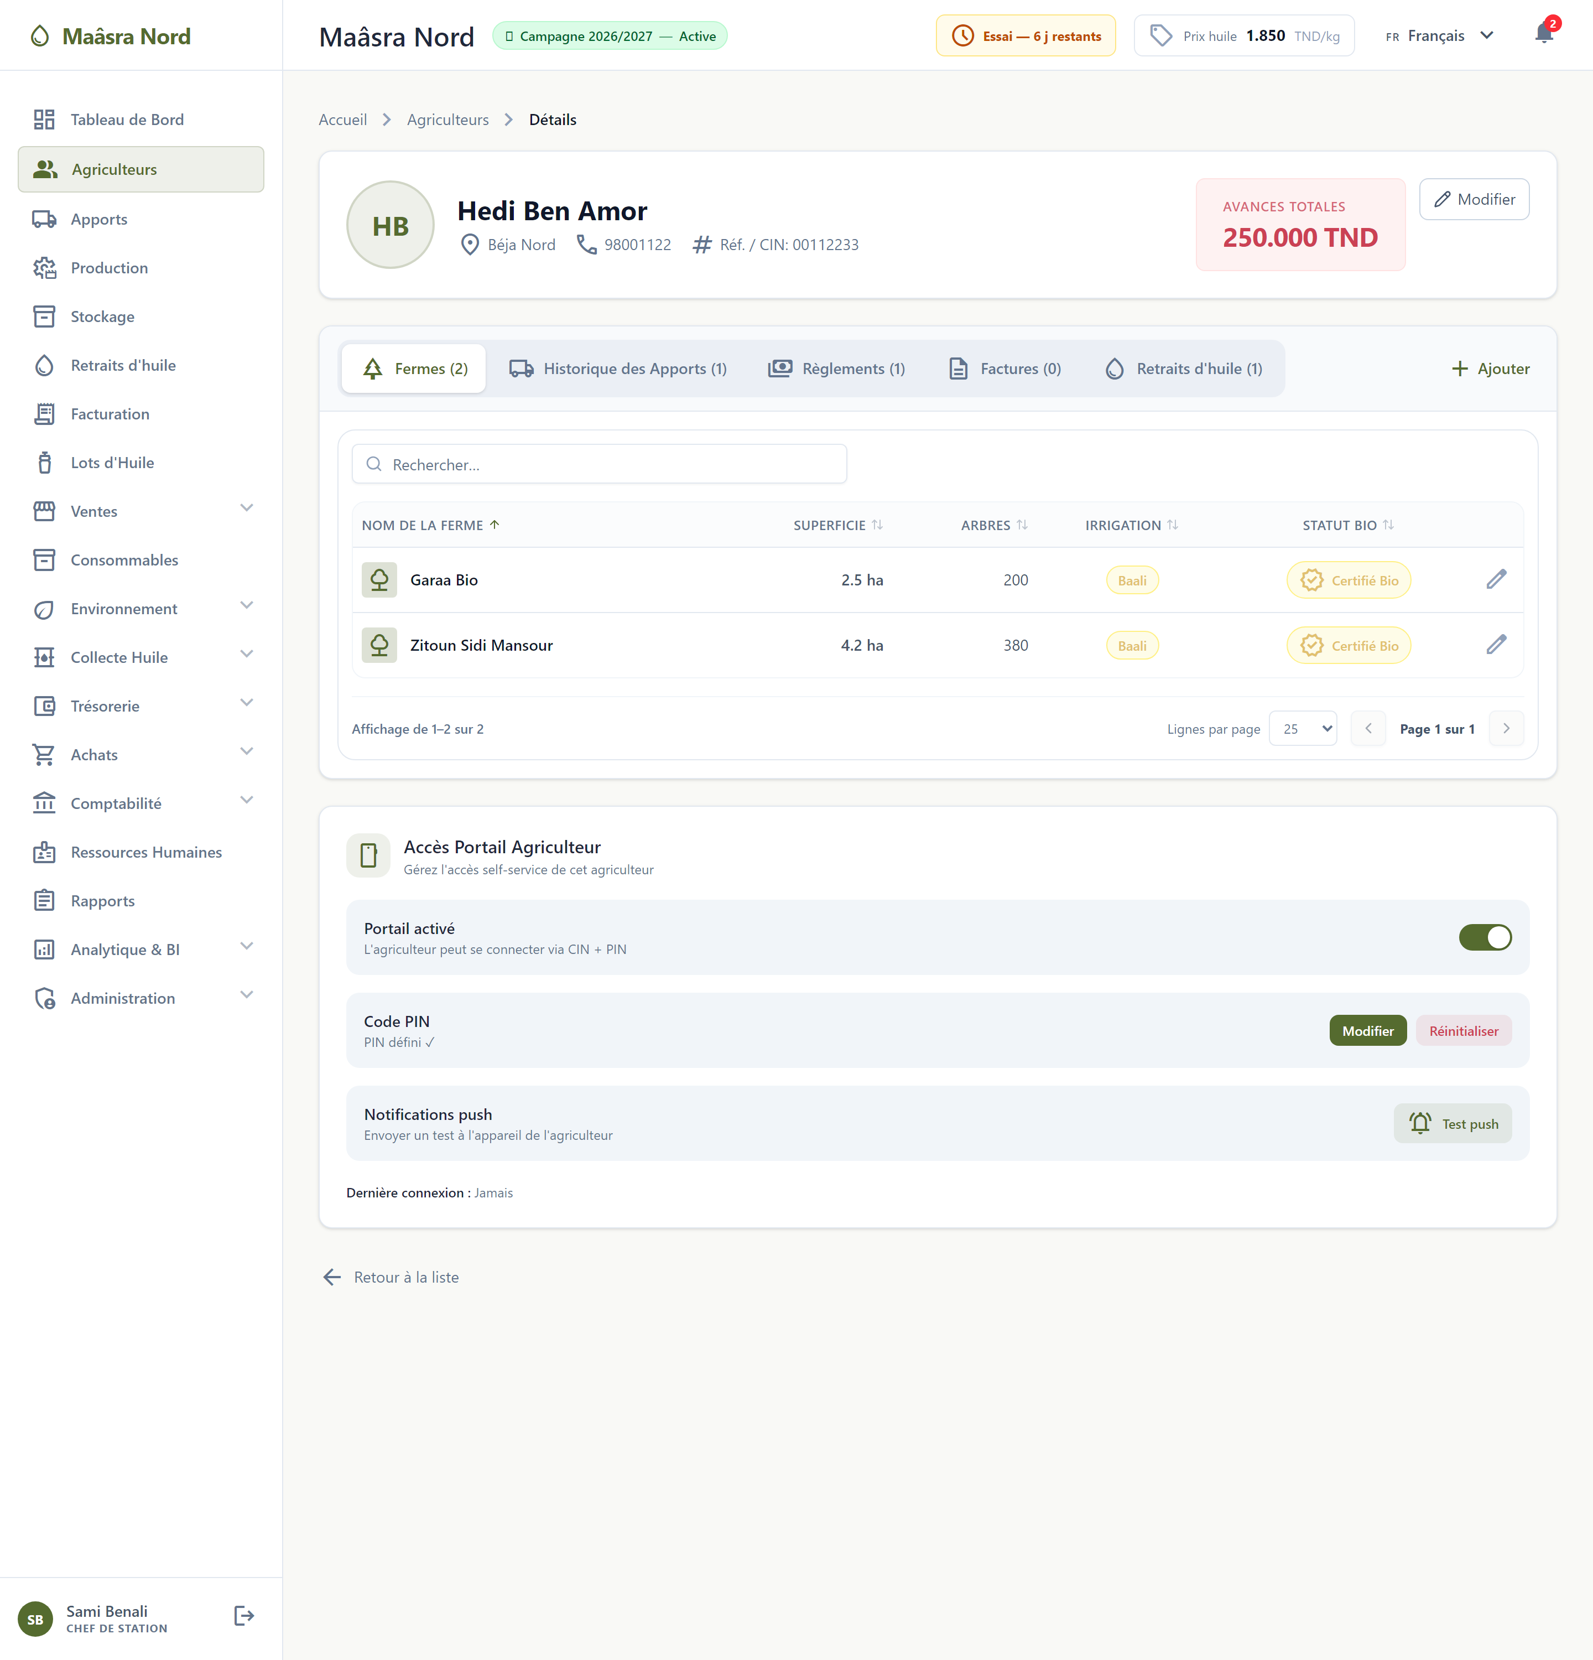This screenshot has width=1593, height=1660.
Task: Click the Ressources Humaines badge icon
Action: click(44, 852)
